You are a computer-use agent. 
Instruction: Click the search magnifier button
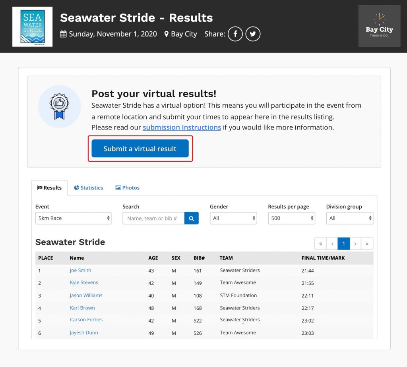click(191, 218)
